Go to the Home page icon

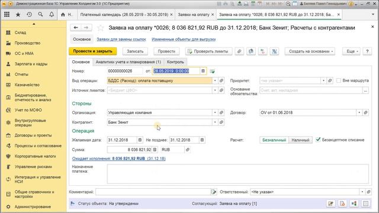(63, 14)
